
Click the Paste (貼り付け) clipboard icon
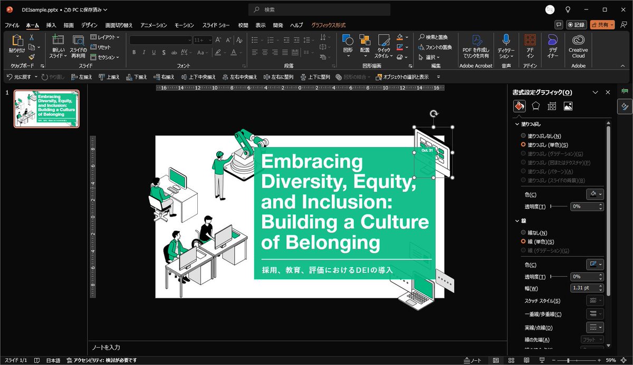click(17, 41)
